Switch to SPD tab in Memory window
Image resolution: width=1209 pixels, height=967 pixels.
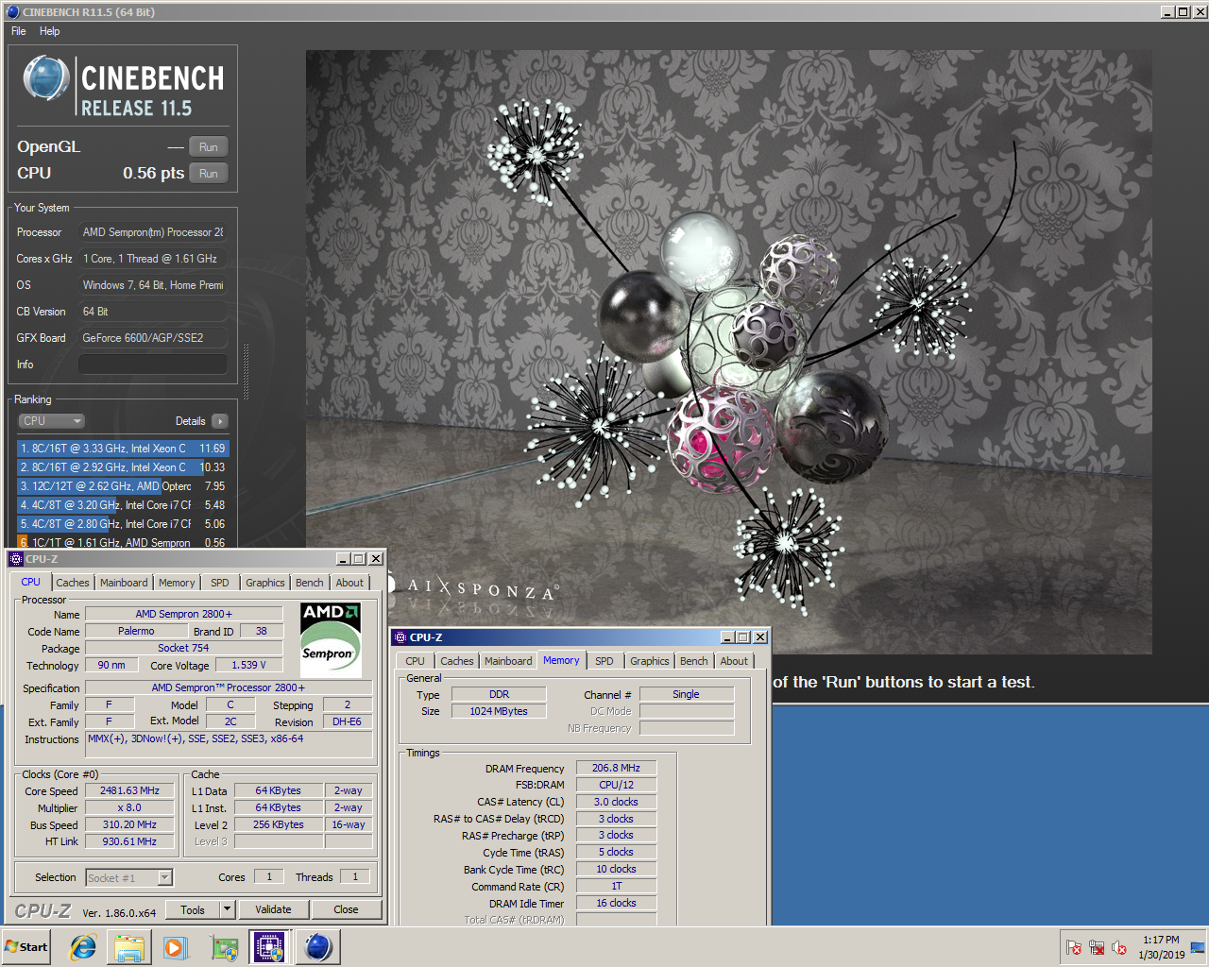[x=604, y=661]
